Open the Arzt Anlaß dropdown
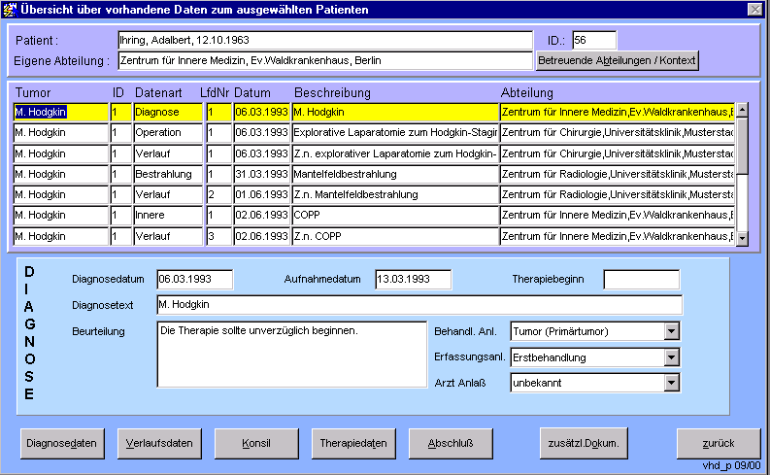The width and height of the screenshot is (770, 475). pos(671,383)
